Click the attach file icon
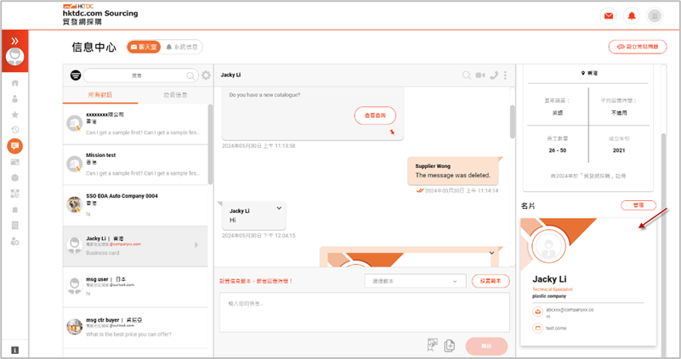The image size is (681, 359). click(x=450, y=345)
